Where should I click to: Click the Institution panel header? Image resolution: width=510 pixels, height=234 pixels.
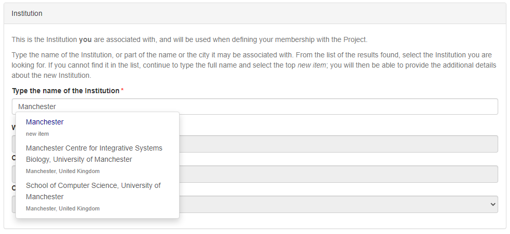pyautogui.click(x=27, y=13)
